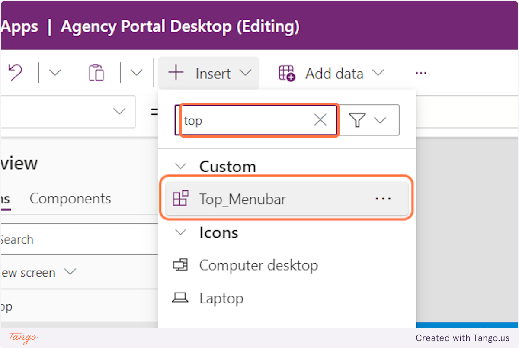This screenshot has height=348, width=519.
Task: Open the Paste options dropdown arrow
Action: point(136,73)
